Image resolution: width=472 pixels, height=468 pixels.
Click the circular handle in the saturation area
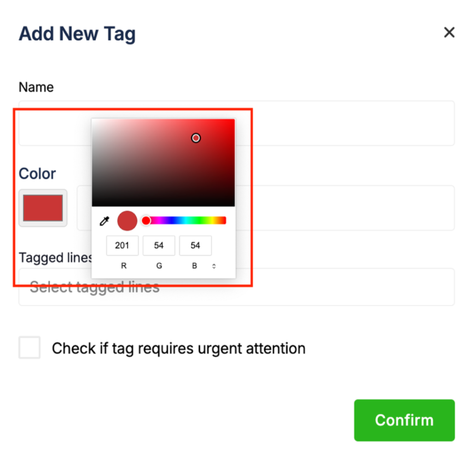tap(196, 138)
